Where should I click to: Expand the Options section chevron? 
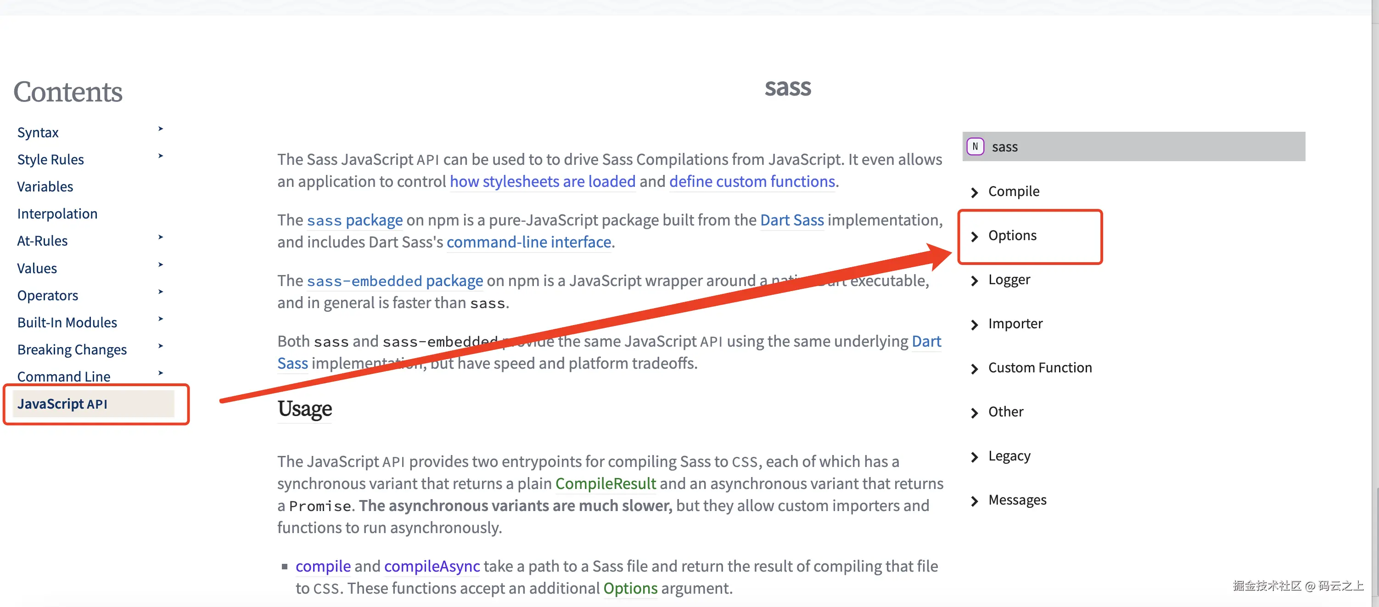click(974, 236)
